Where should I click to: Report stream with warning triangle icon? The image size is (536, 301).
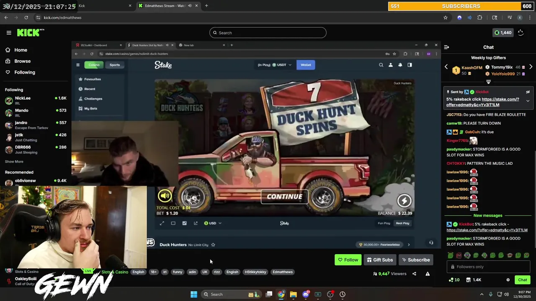428,274
